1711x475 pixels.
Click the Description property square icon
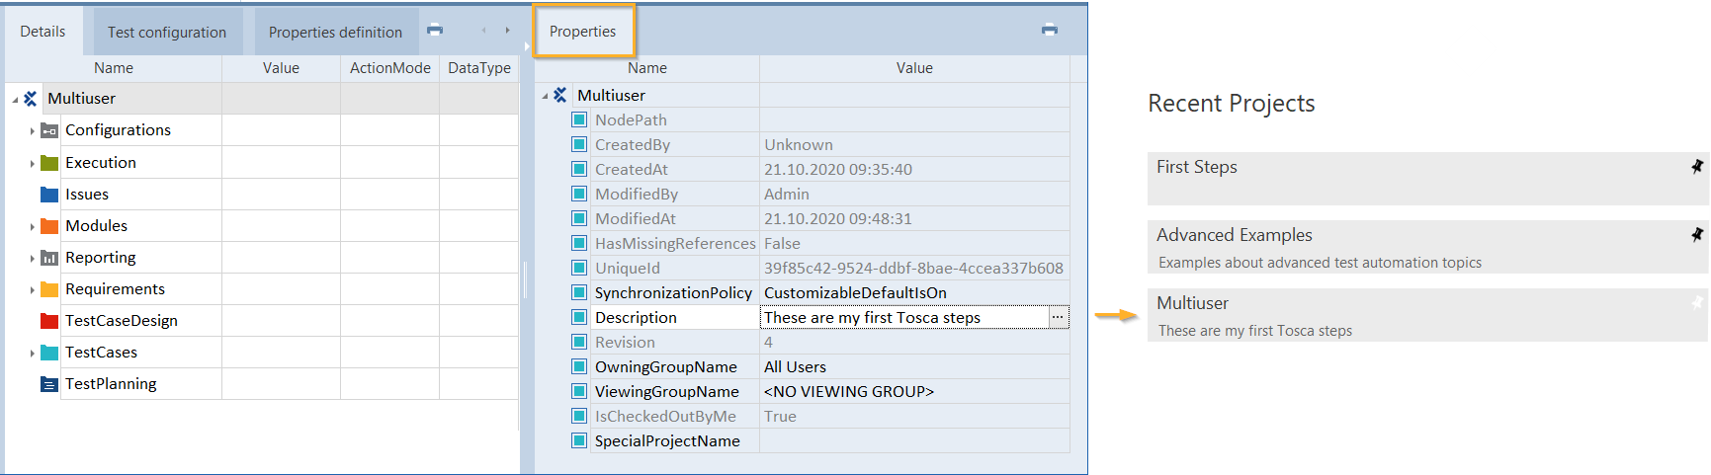(579, 318)
